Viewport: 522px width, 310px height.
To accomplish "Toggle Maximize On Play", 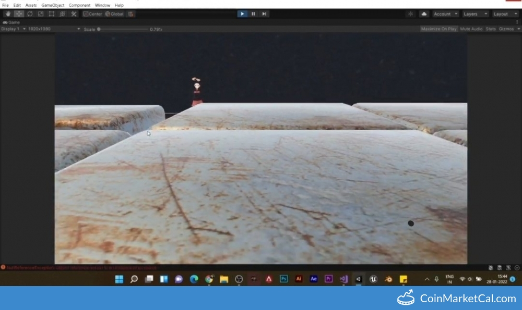I will click(x=439, y=29).
